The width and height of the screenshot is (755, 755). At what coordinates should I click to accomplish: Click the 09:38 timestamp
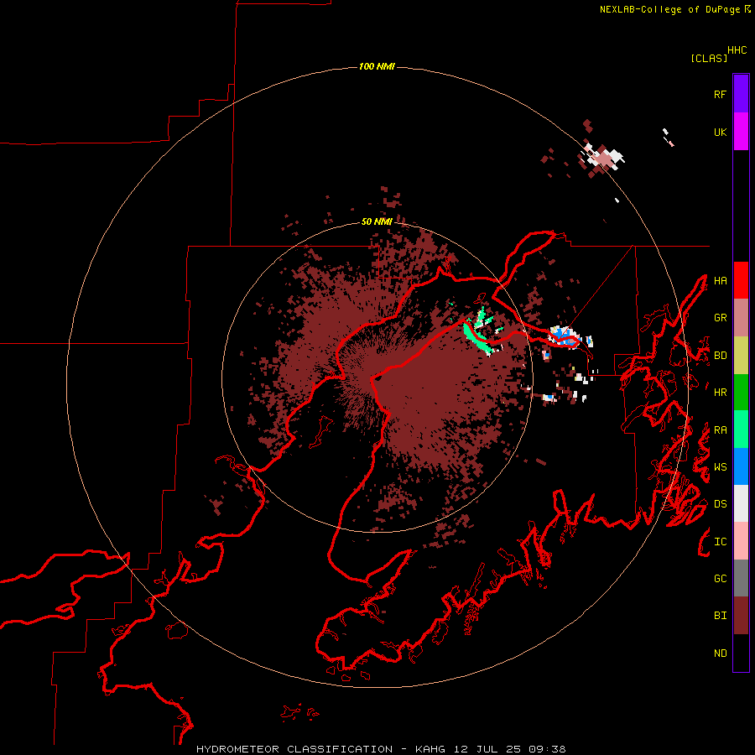[547, 749]
